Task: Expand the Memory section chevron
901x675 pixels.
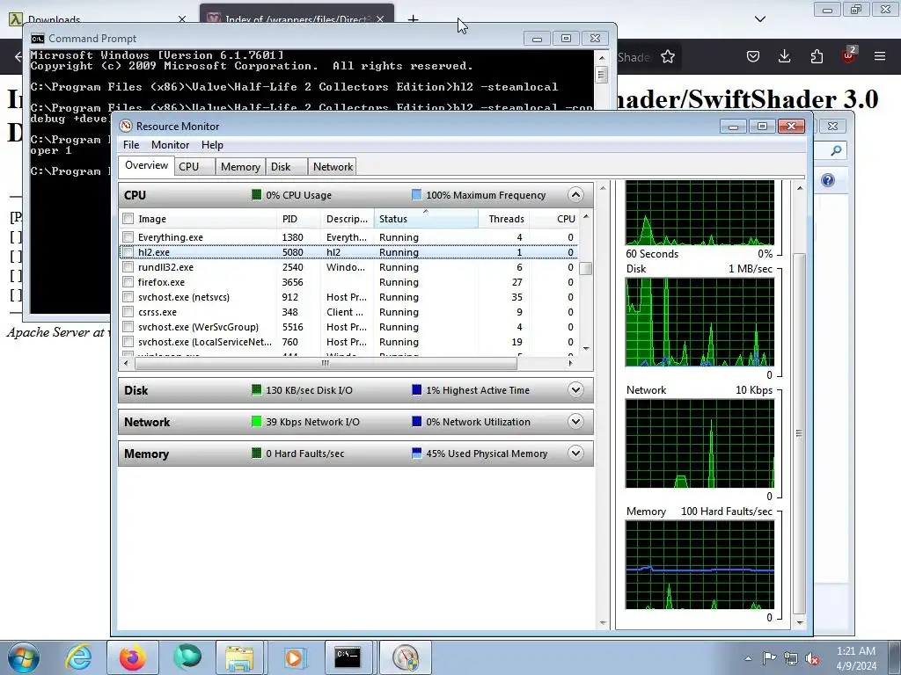Action: tap(575, 453)
